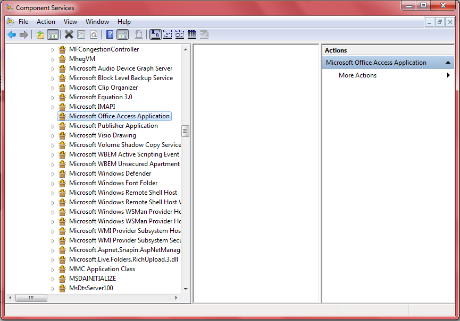Go back with the blue Back arrow
This screenshot has height=321, width=460.
12,35
